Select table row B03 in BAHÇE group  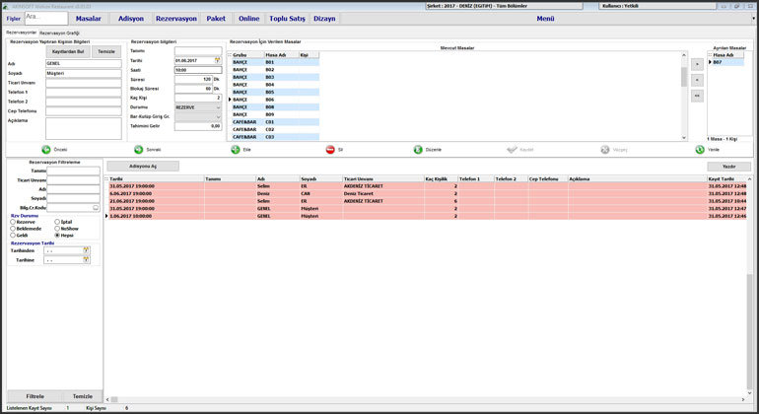pos(273,77)
